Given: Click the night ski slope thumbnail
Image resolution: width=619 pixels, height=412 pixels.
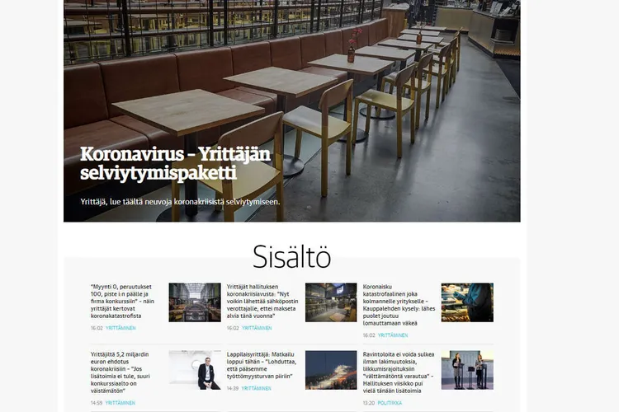Looking at the screenshot, I should 331,370.
